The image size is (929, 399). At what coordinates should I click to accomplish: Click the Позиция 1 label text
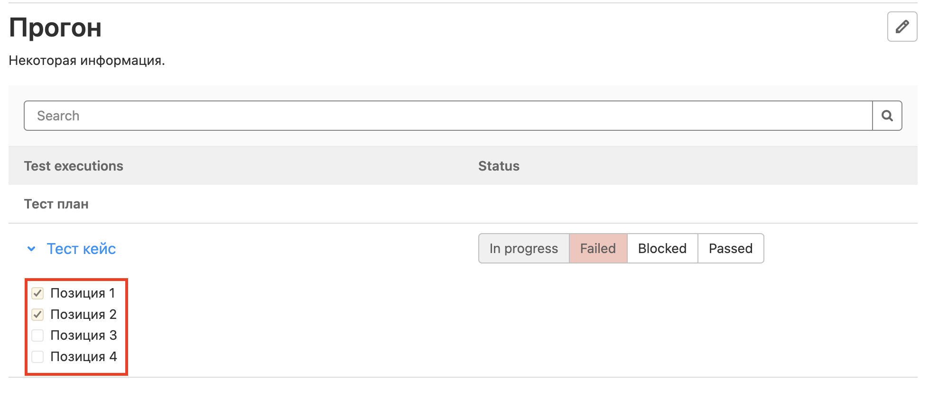coord(83,293)
